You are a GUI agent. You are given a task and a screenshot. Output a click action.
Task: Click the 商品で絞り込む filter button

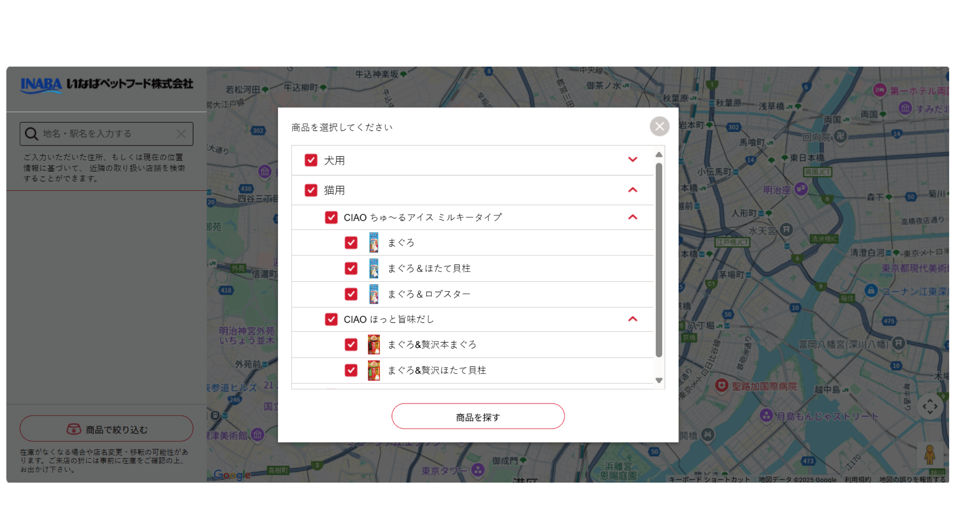(106, 429)
